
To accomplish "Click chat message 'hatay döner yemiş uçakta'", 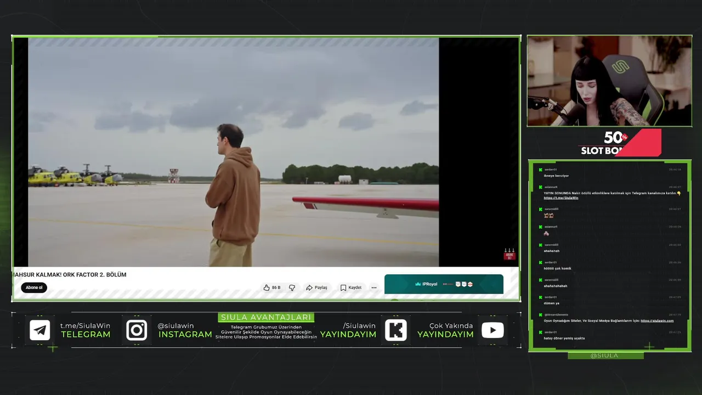I will (x=564, y=338).
